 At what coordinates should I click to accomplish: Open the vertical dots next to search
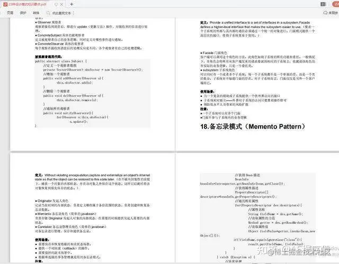(74, 13)
